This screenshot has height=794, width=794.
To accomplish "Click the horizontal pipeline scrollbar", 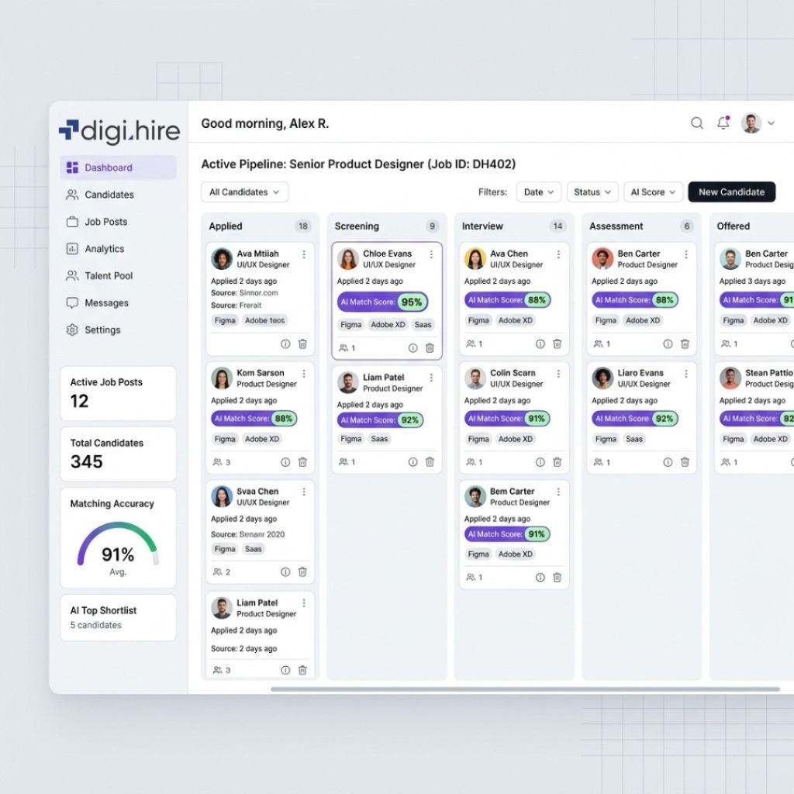I will [525, 689].
